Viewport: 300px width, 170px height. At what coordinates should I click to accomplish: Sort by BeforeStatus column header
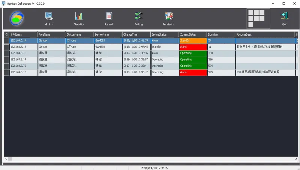point(165,34)
